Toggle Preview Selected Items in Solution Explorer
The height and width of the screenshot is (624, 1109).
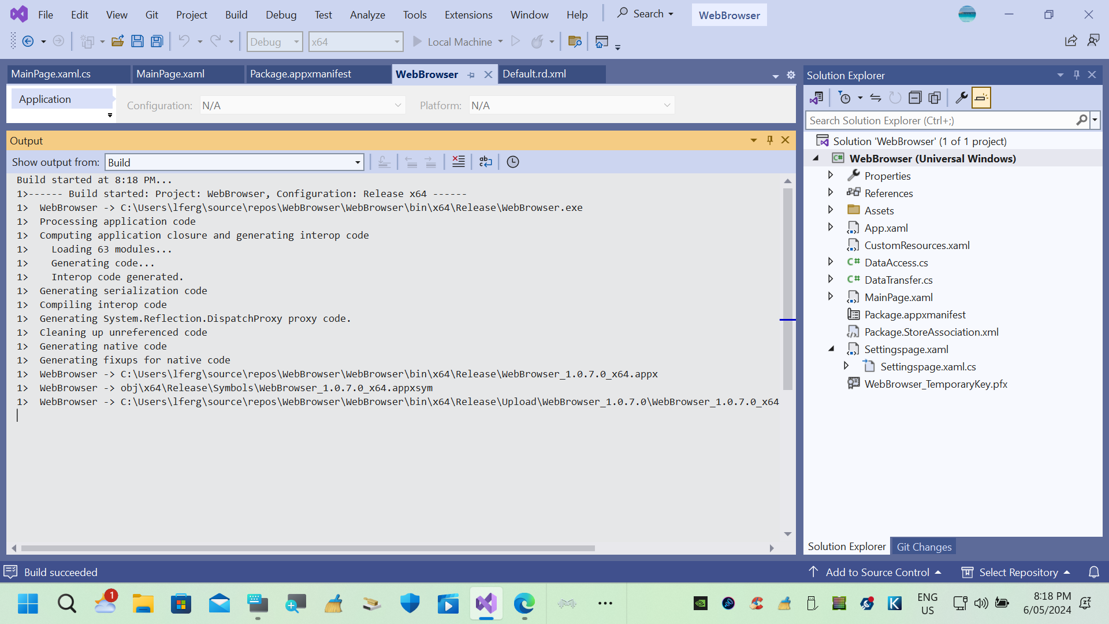(981, 98)
